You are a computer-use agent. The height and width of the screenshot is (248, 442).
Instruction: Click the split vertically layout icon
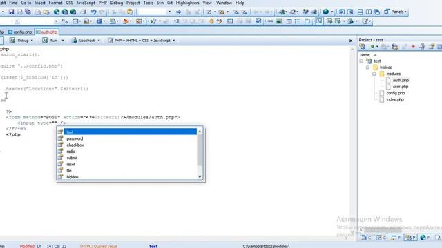tap(368, 12)
